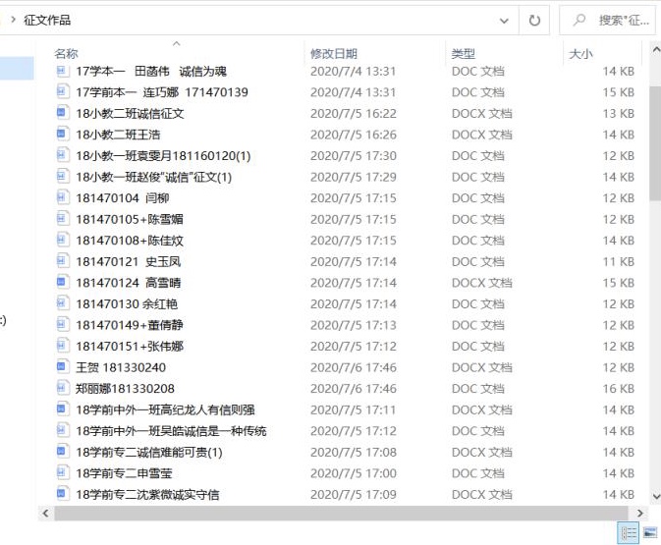Click the file icon of 181470104 闫柳
This screenshot has width=661, height=545.
click(x=63, y=197)
